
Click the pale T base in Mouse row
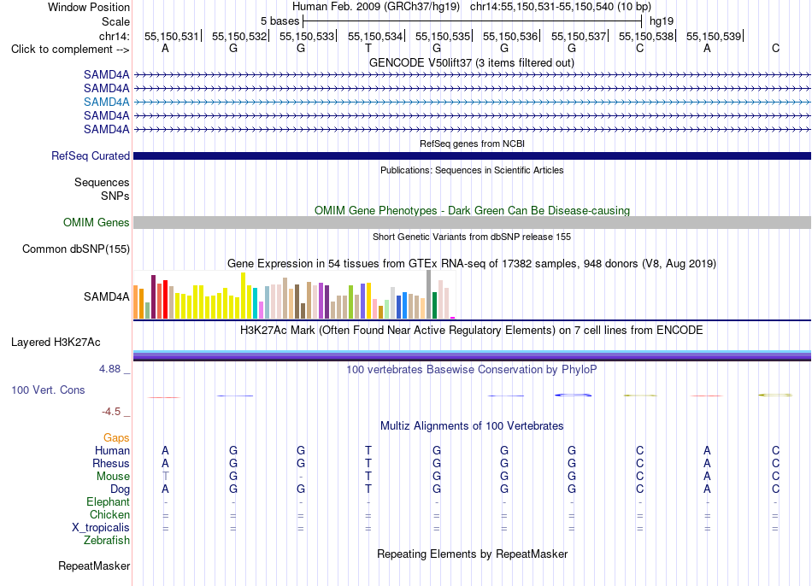point(165,477)
